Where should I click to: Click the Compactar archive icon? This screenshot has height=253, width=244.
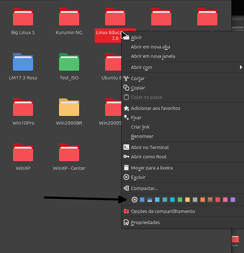click(126, 188)
